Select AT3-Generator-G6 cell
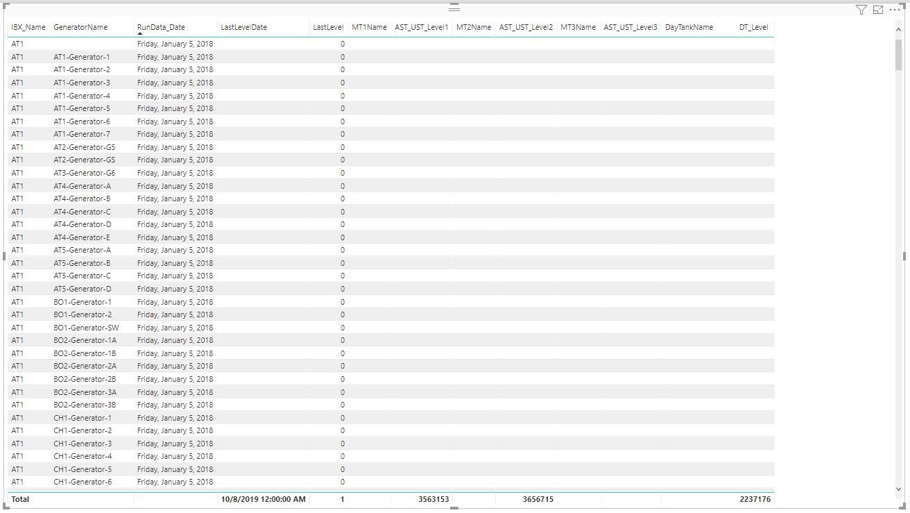 [85, 173]
